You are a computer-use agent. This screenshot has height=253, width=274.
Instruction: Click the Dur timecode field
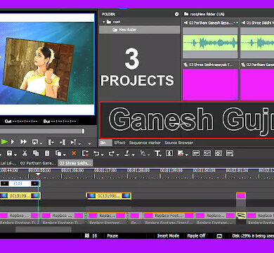click(60, 122)
